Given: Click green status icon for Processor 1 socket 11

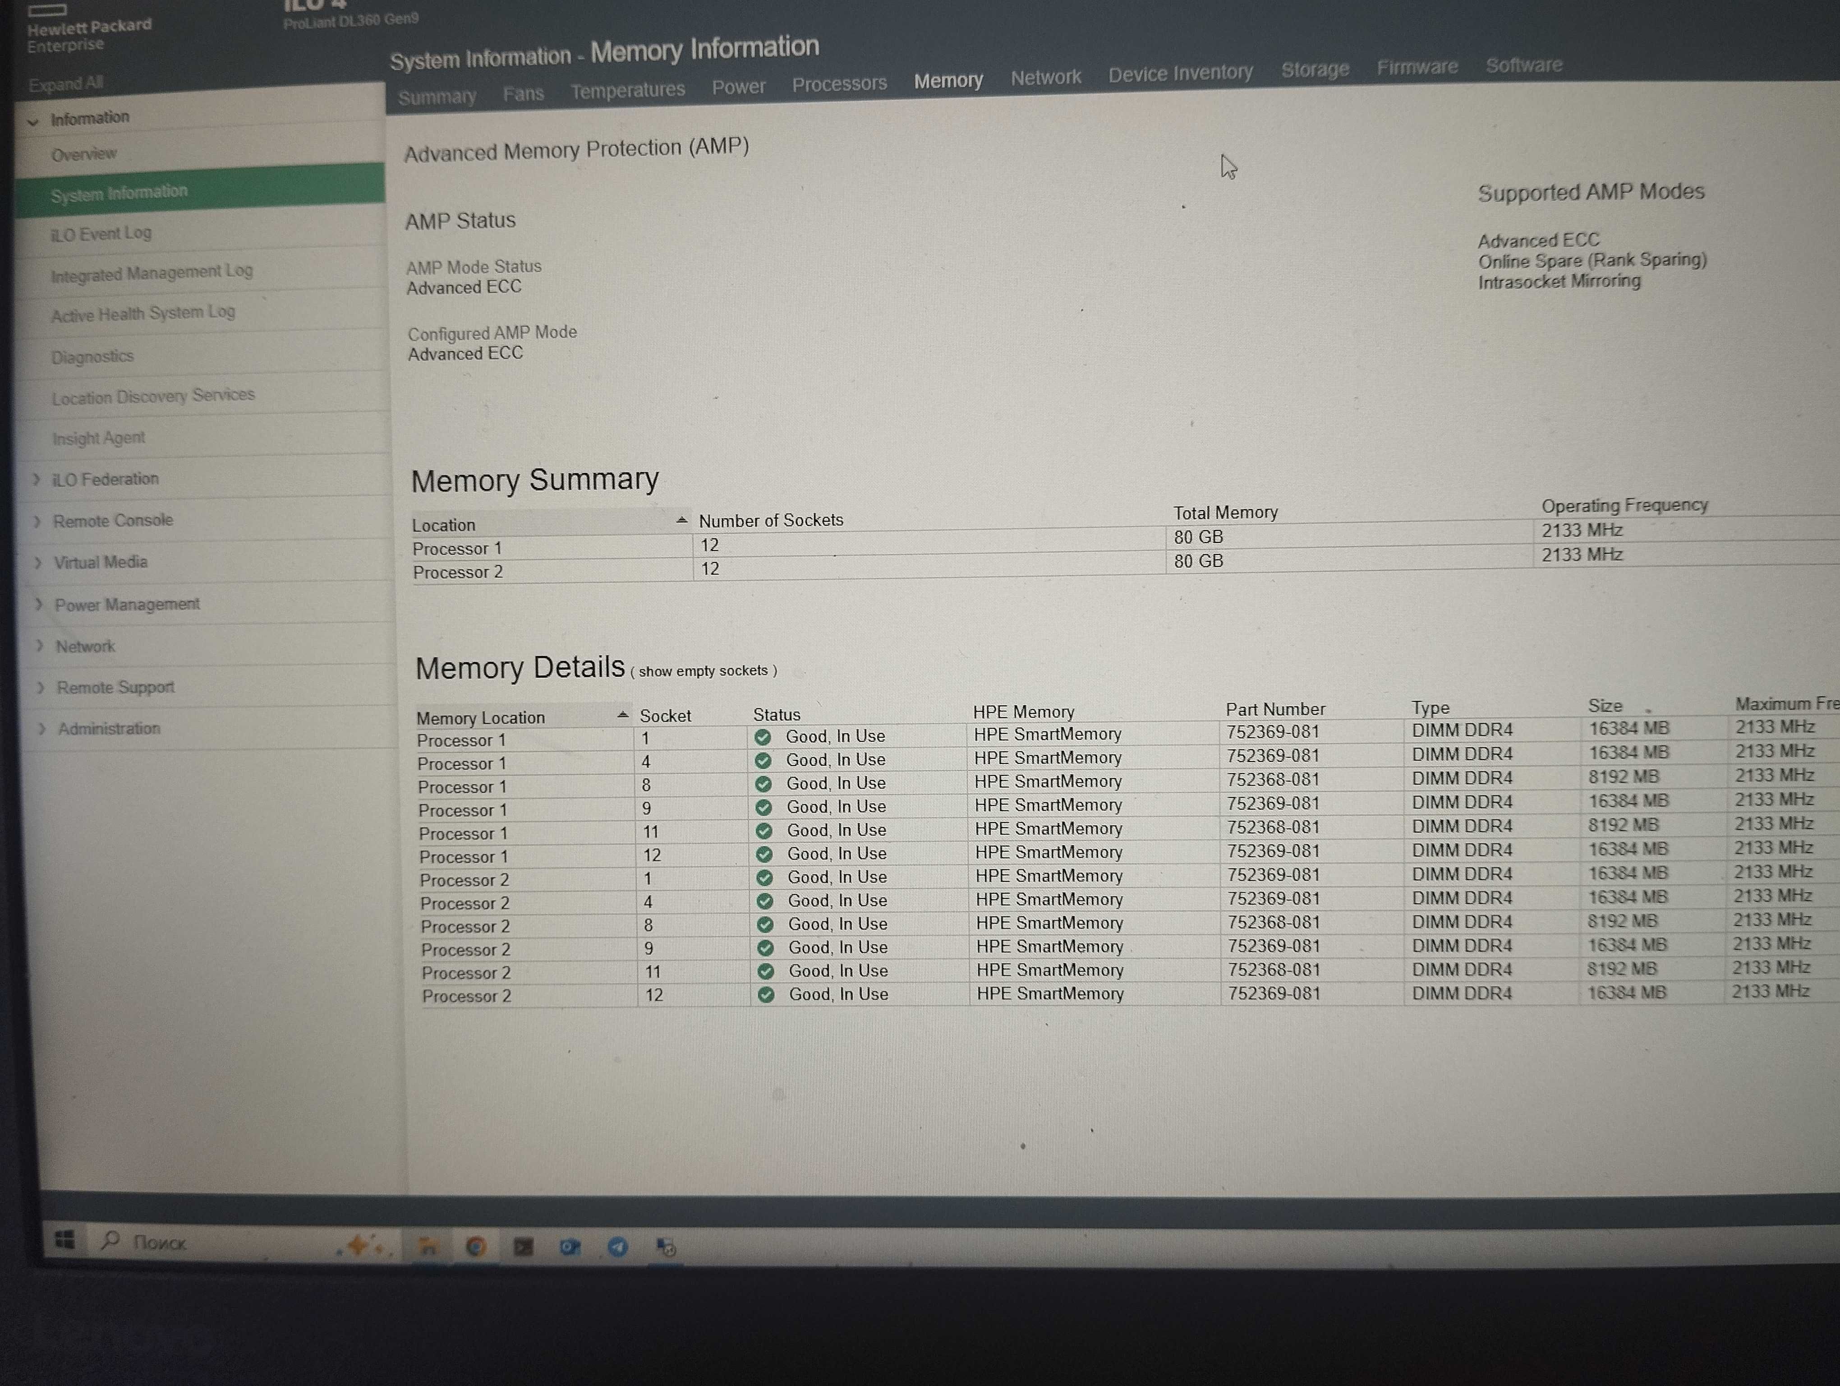Looking at the screenshot, I should [764, 830].
